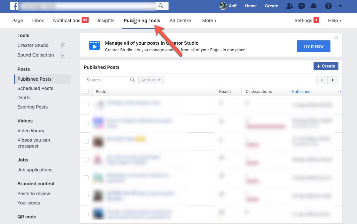
Task: Open the Actions dropdown
Action: coord(151,80)
